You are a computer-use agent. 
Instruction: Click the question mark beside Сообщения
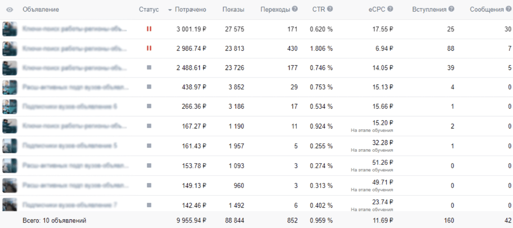(x=510, y=9)
